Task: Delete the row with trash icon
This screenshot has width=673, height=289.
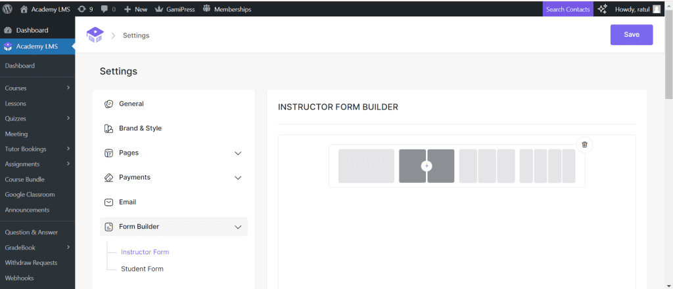Action: 584,145
